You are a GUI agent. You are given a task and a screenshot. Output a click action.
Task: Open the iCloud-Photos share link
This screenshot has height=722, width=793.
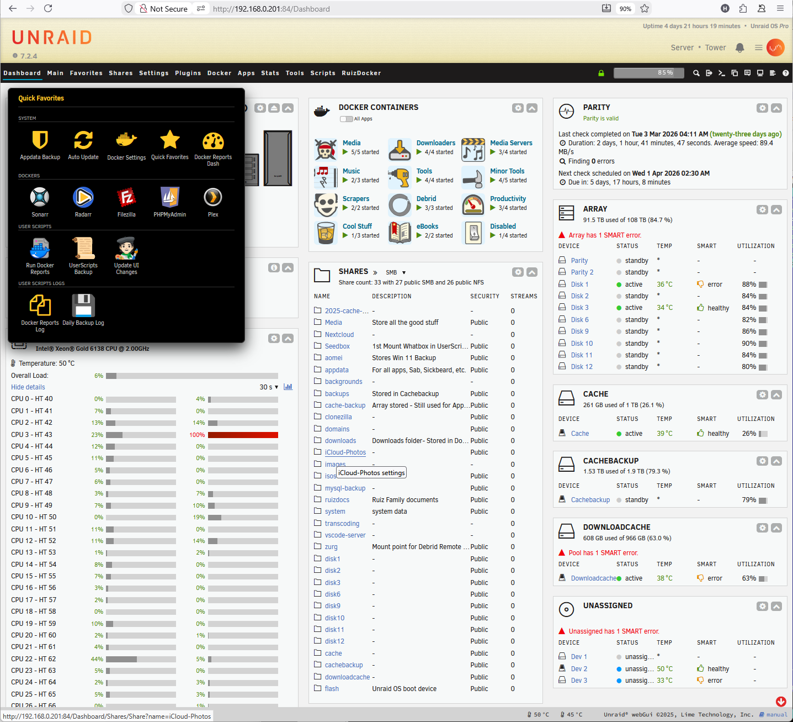(345, 452)
